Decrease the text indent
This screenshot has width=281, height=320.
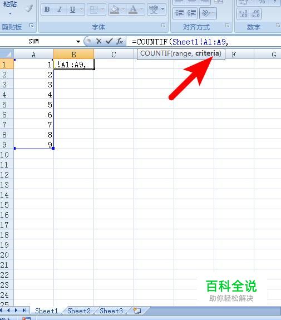[179, 13]
